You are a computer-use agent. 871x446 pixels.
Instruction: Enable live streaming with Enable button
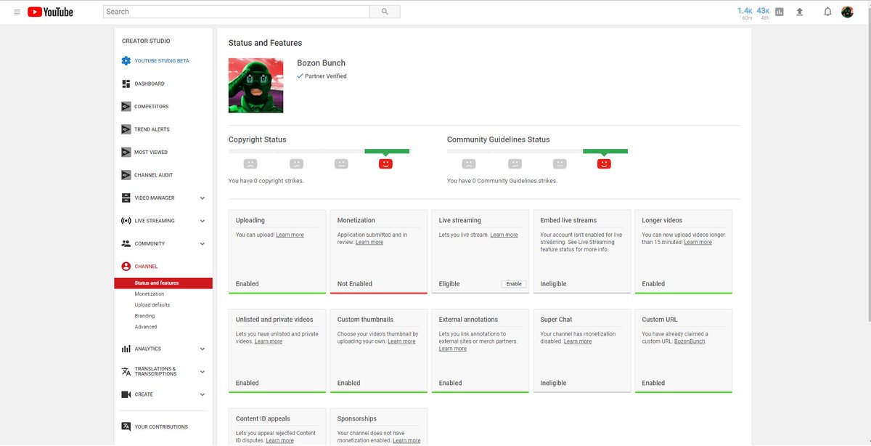(514, 284)
